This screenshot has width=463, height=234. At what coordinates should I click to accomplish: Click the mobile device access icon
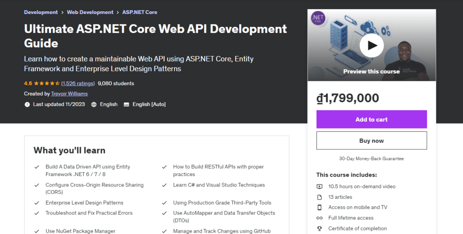pyautogui.click(x=320, y=207)
